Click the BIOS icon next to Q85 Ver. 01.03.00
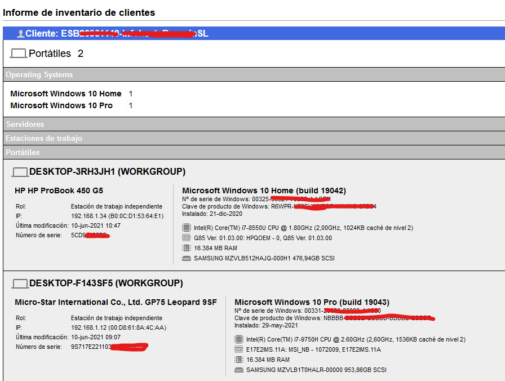 tap(187, 238)
